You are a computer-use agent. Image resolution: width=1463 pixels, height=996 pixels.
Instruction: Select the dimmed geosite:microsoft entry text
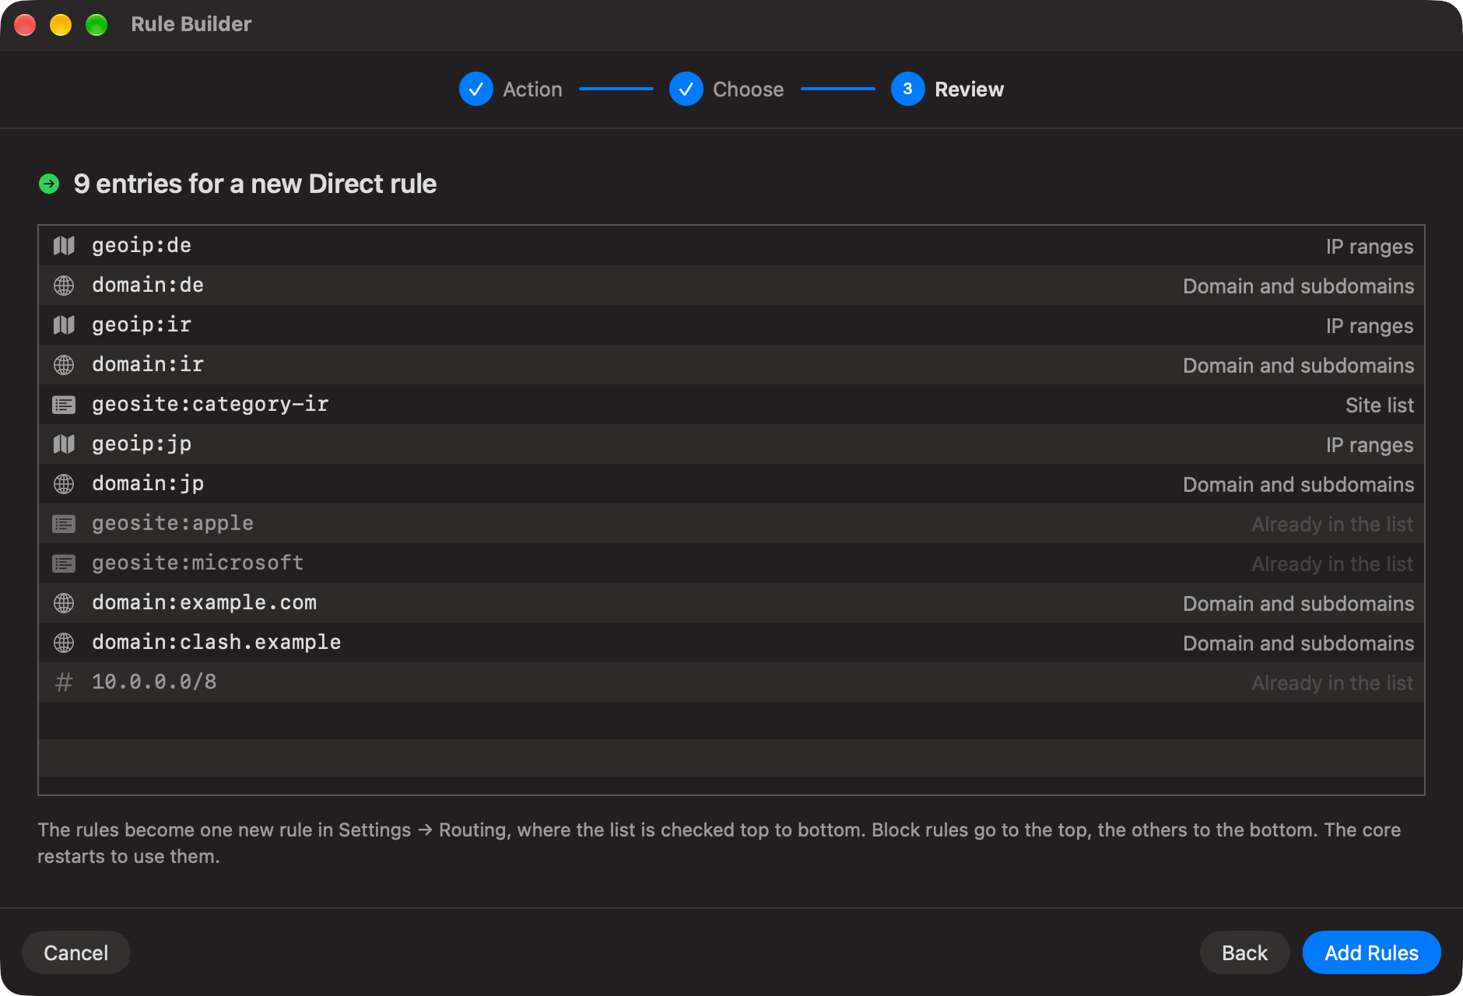point(198,563)
